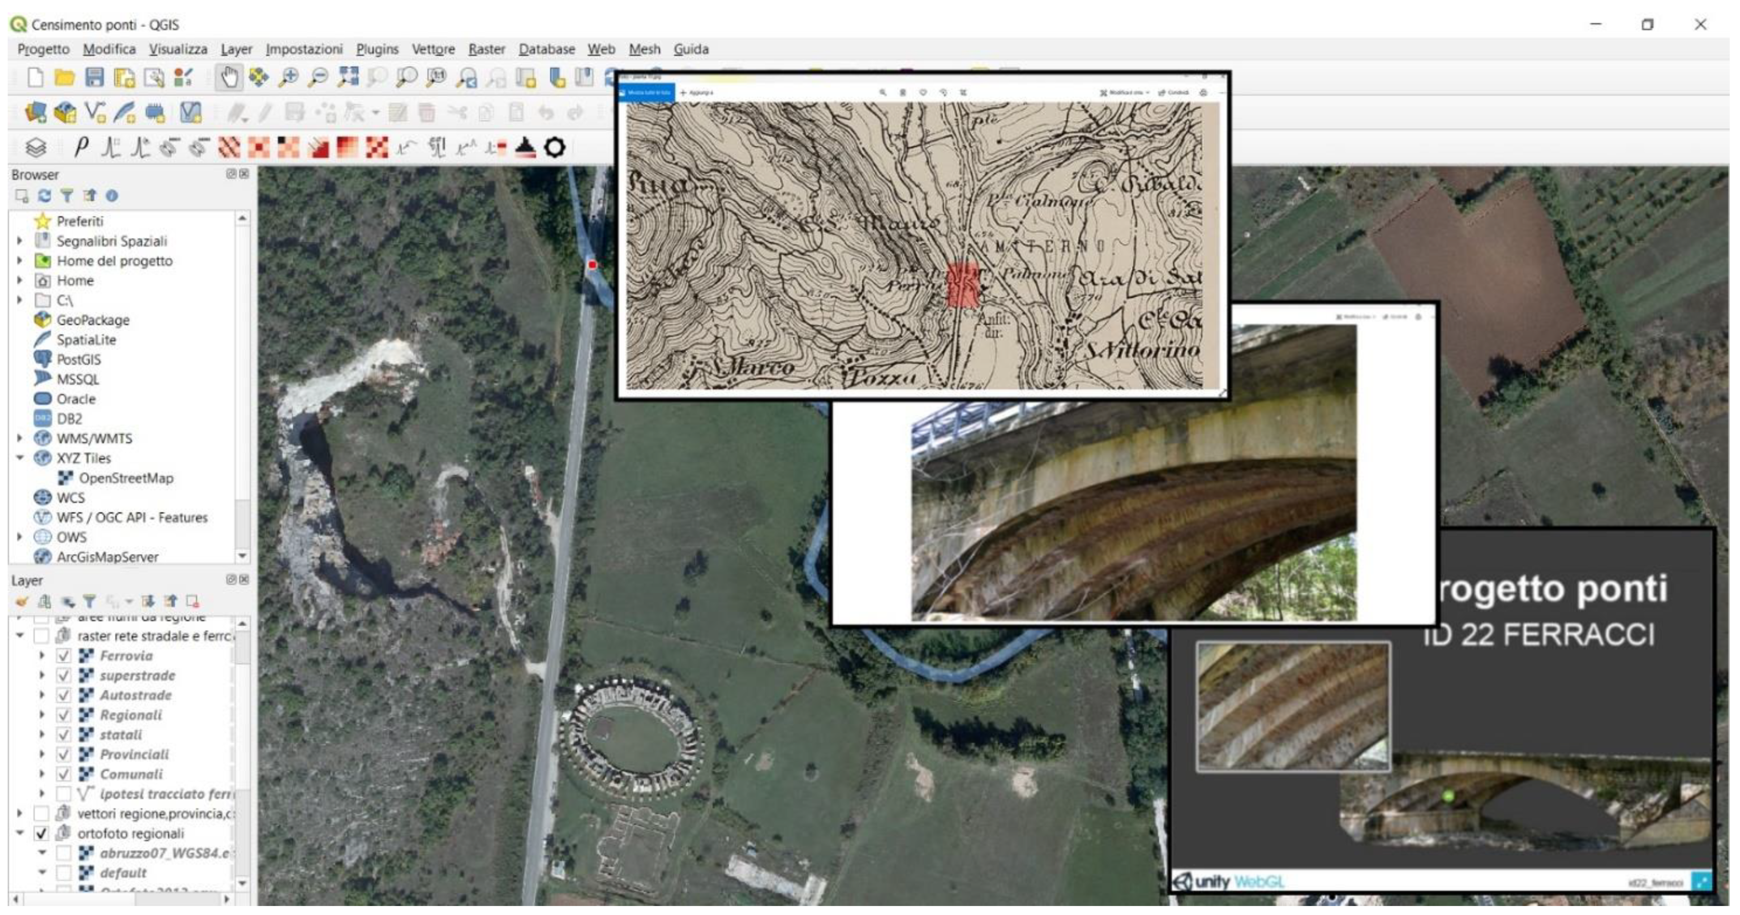Click the Zoom In magnifier tool
The image size is (1740, 915).
(x=288, y=78)
